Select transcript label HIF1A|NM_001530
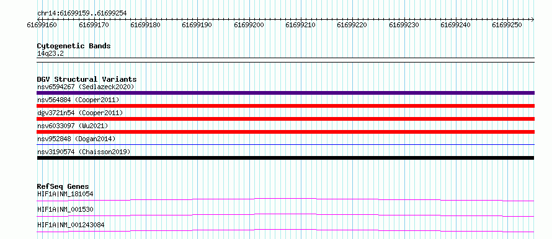Screen dimensions: 552x239 65,209
